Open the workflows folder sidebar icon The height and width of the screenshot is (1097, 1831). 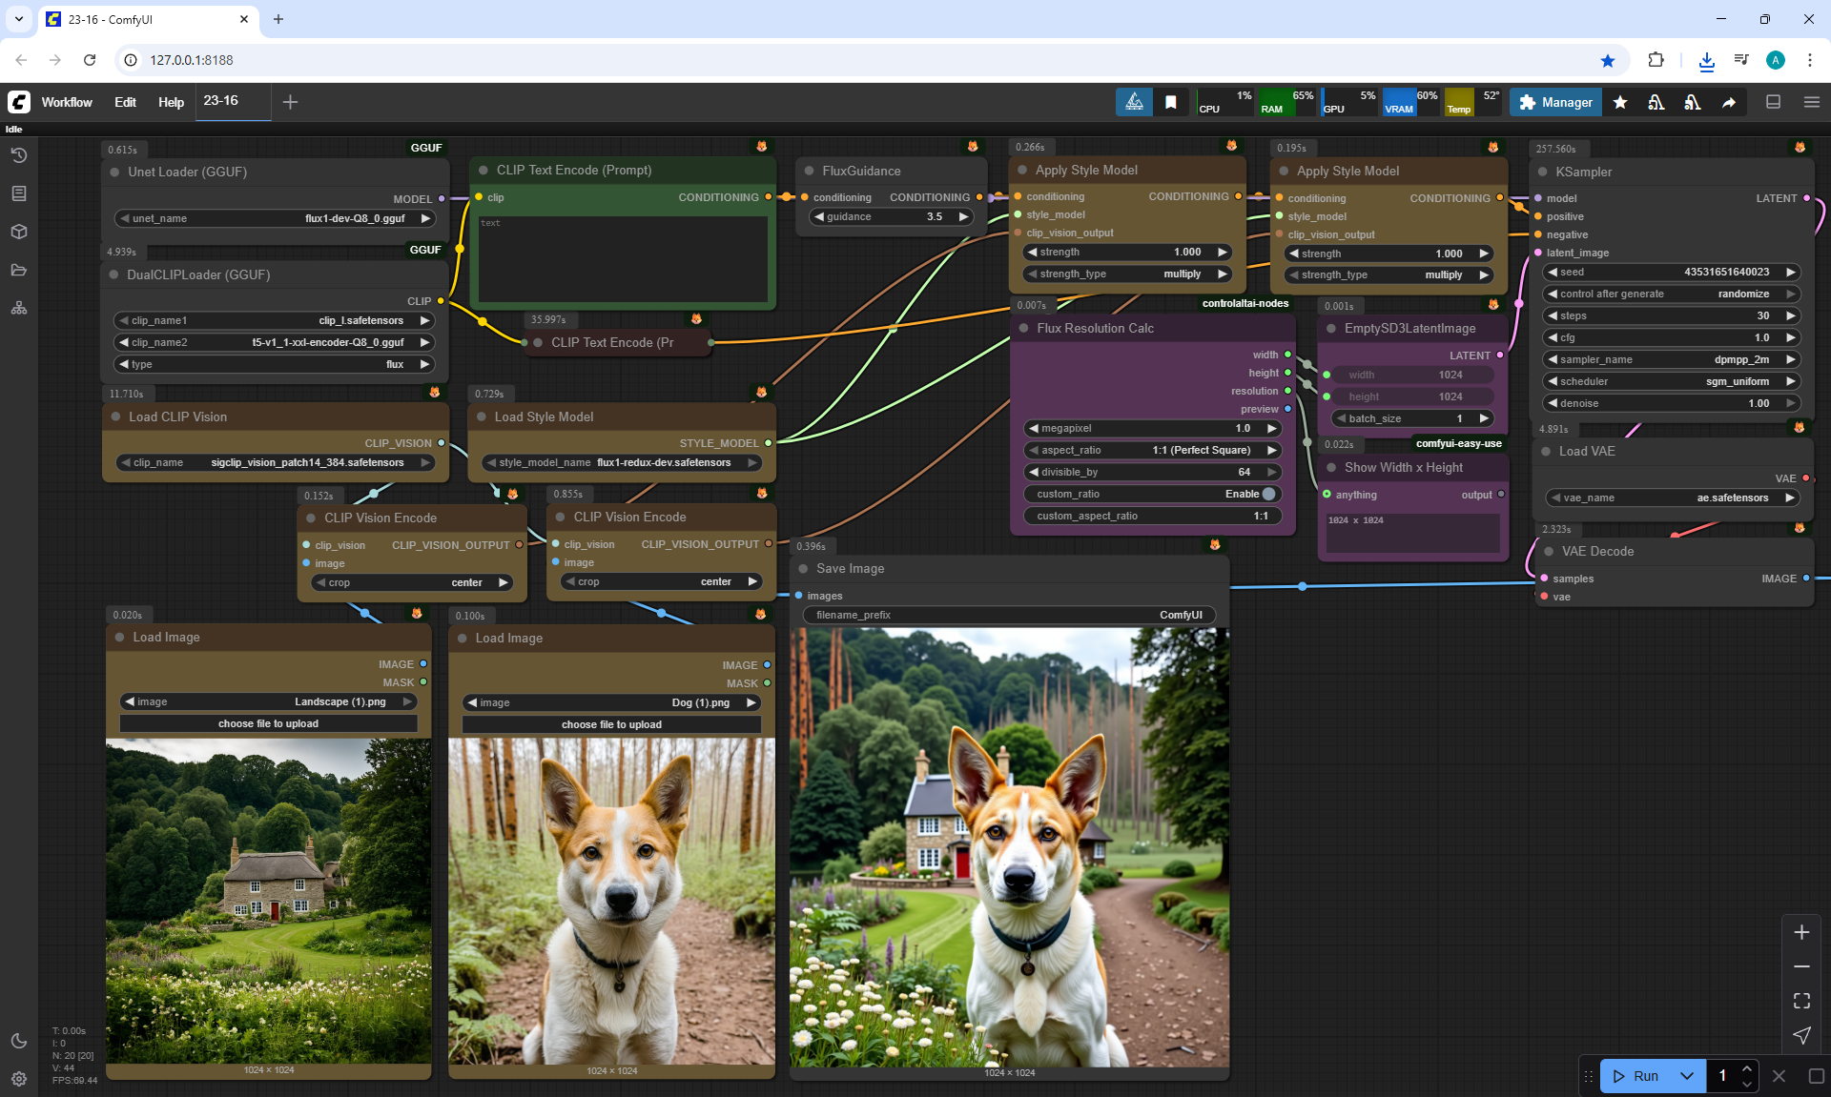pyautogui.click(x=19, y=270)
